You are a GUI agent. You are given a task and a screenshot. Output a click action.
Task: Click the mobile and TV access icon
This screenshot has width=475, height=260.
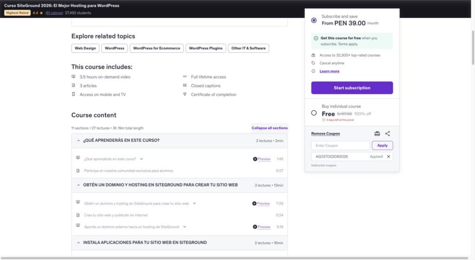tap(73, 94)
